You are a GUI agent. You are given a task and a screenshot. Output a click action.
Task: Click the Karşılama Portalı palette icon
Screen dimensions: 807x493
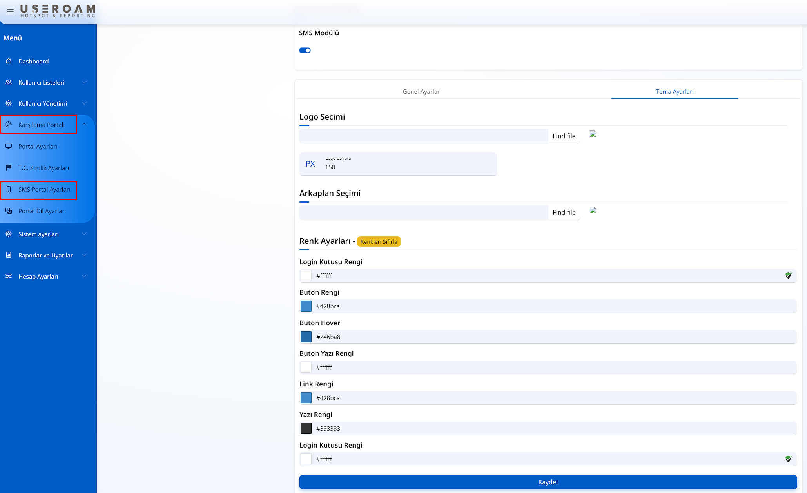(x=9, y=125)
